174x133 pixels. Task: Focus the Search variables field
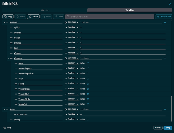coord(110,16)
